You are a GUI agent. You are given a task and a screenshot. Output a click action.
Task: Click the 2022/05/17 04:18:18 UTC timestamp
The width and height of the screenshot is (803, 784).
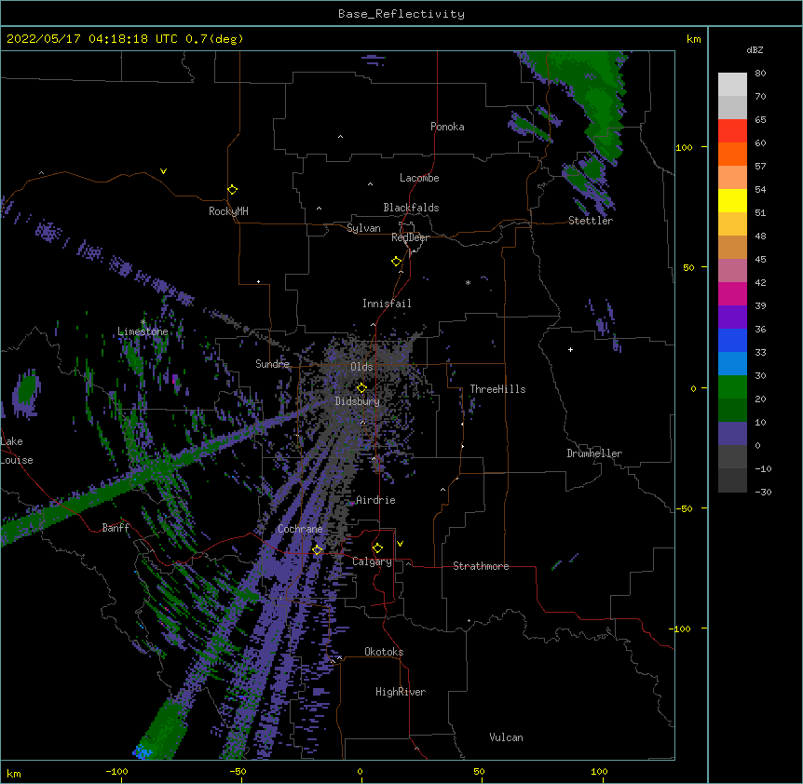[x=91, y=39]
